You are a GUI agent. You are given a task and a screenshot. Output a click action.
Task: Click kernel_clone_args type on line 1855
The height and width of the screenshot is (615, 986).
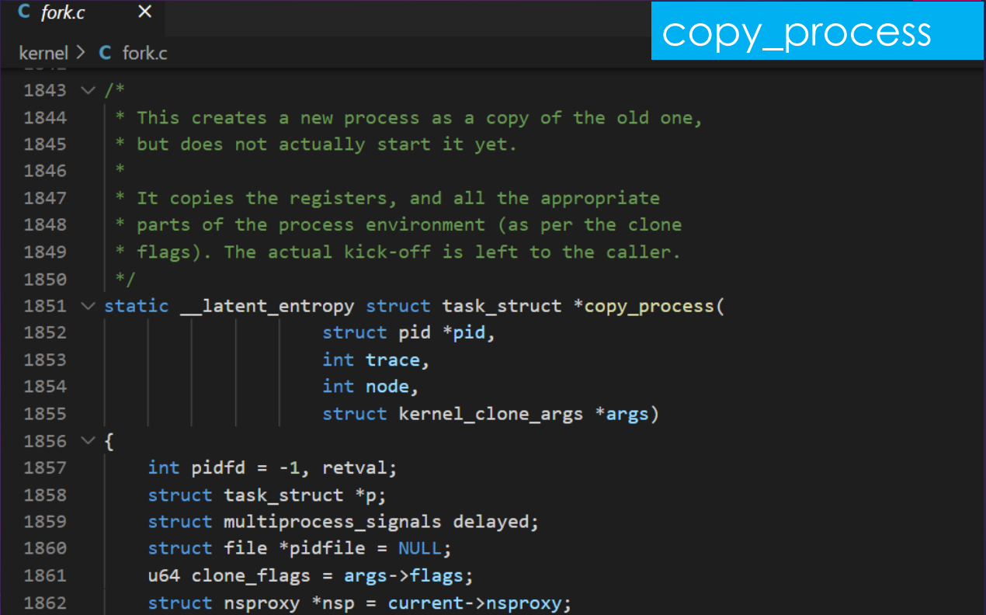[490, 414]
